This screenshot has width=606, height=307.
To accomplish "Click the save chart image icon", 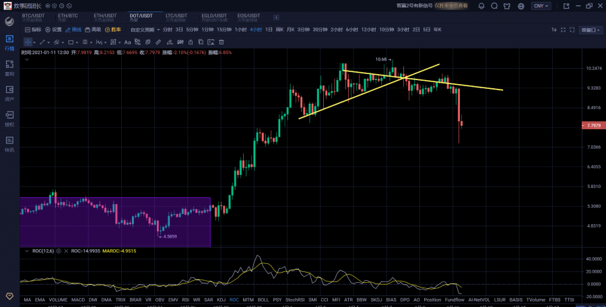I will (x=211, y=42).
